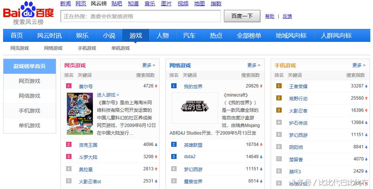Select the 人群风向标 navigation tab
This screenshot has width=373, height=189.
point(336,35)
